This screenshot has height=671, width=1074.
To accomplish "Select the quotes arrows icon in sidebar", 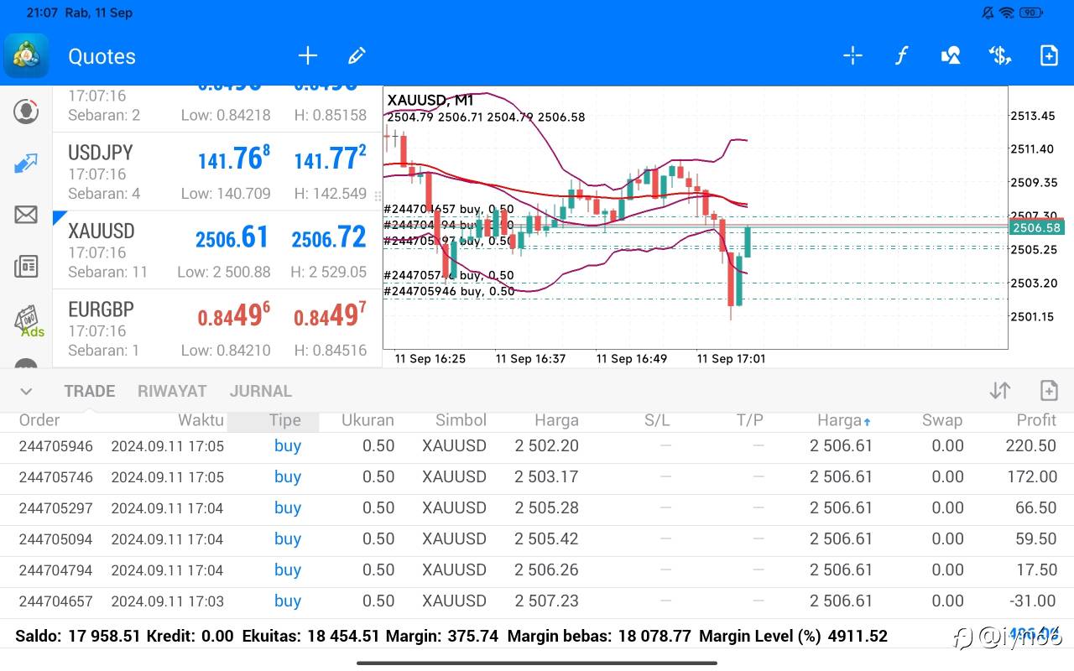I will (x=26, y=163).
